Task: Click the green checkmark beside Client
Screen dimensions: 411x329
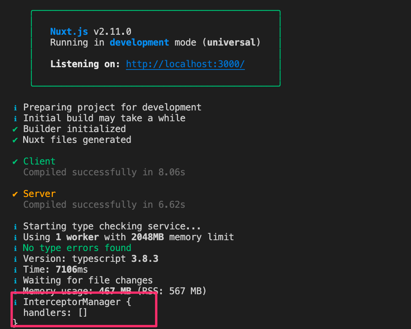Action: 15,162
